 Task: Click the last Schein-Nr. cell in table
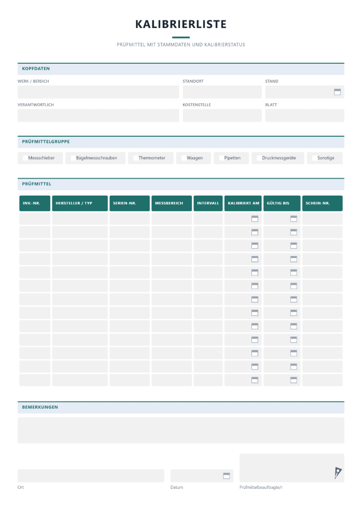coord(322,380)
